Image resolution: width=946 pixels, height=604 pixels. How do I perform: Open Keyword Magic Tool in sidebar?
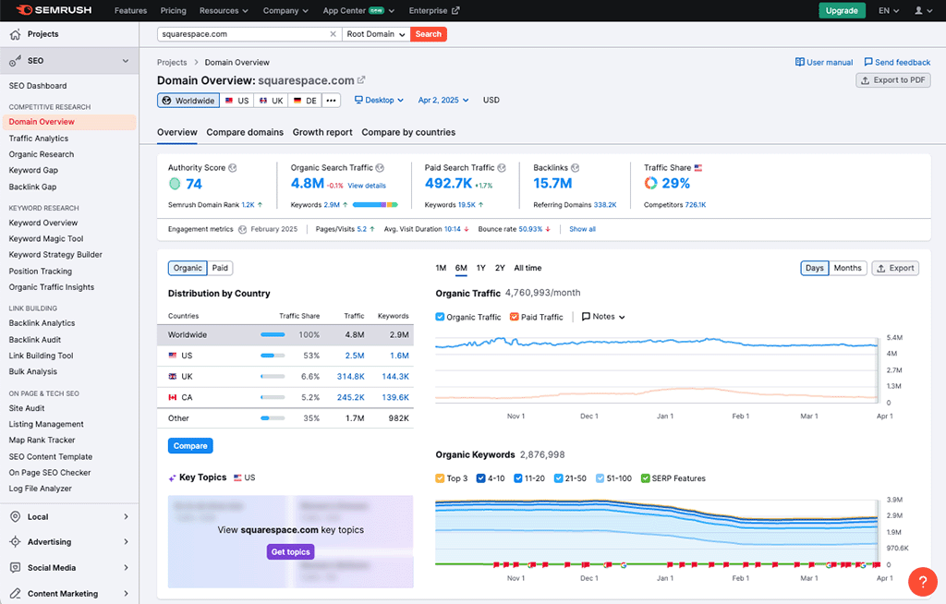click(46, 239)
